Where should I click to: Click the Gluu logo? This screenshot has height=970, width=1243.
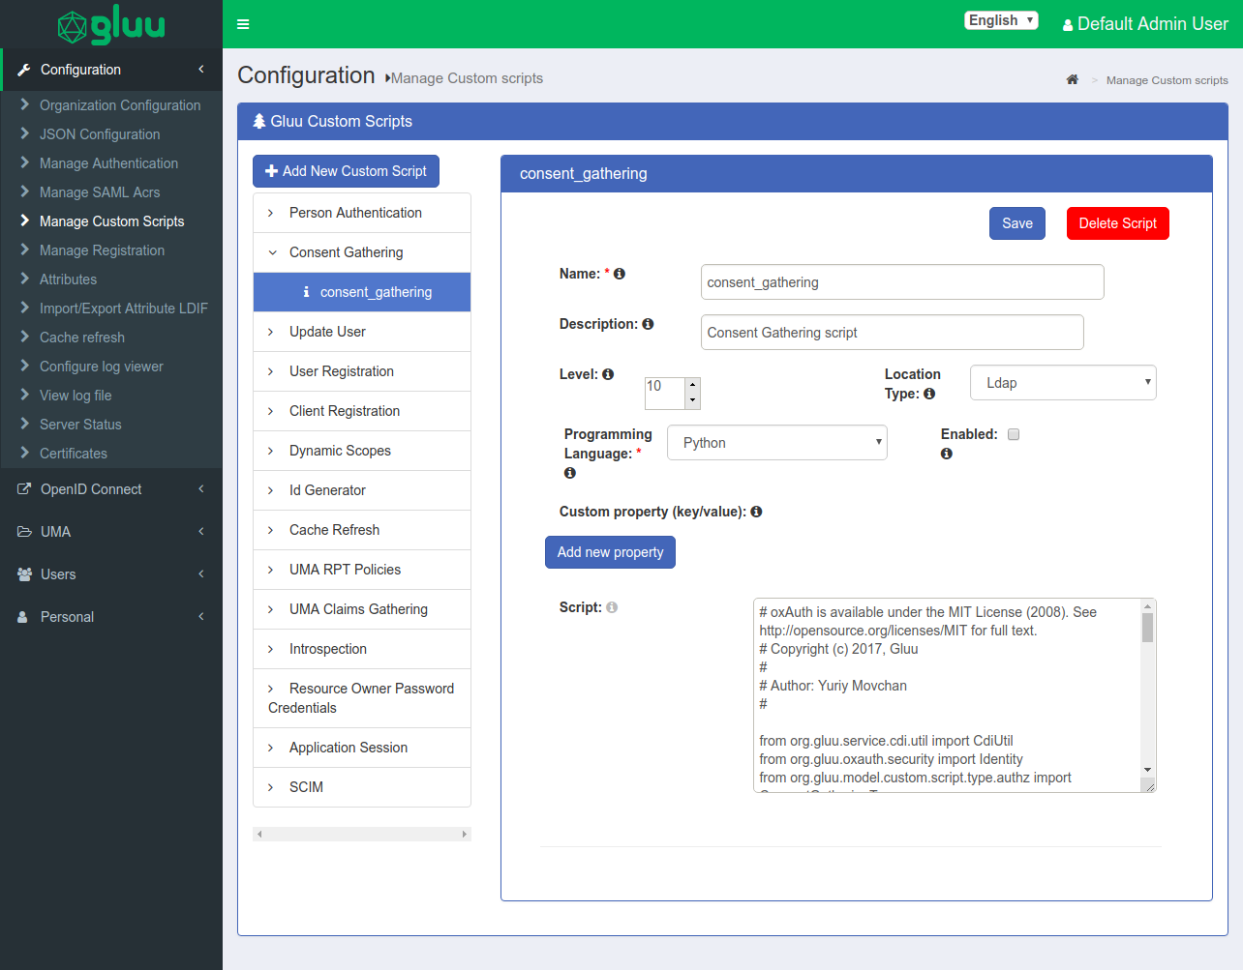pos(111,26)
